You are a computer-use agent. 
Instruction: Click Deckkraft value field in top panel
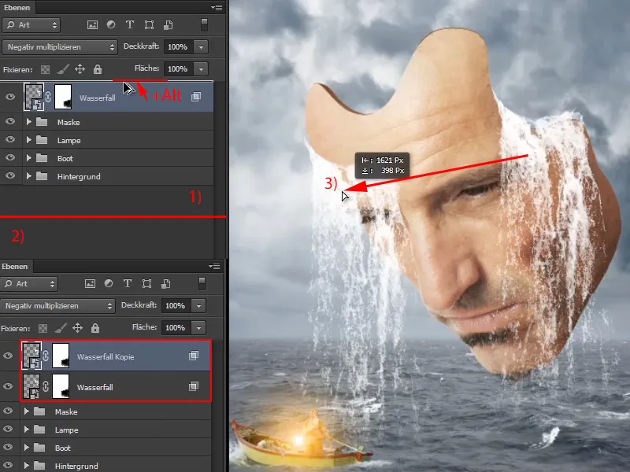pyautogui.click(x=179, y=47)
